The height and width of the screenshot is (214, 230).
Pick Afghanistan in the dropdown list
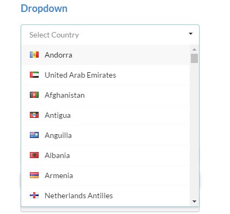tap(105, 95)
